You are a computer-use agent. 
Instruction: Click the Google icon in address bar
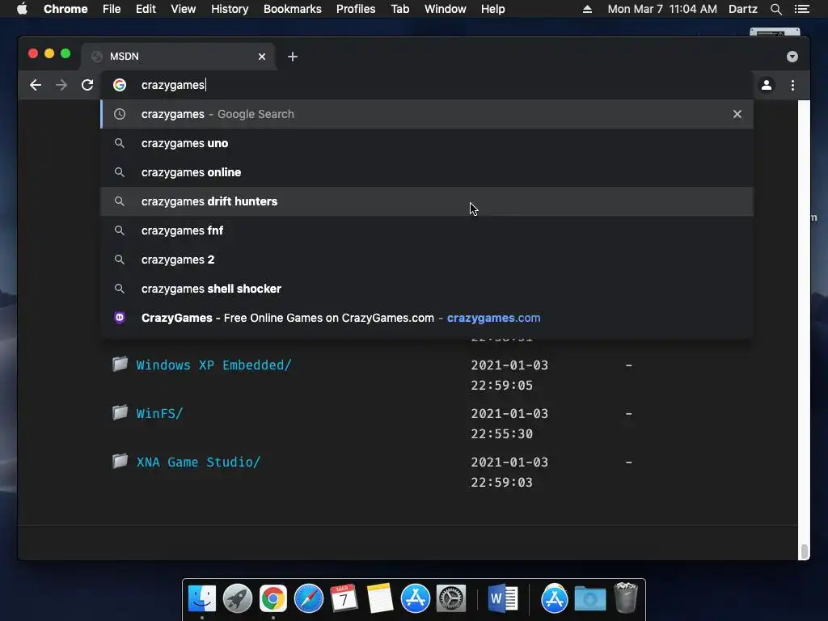coord(120,85)
